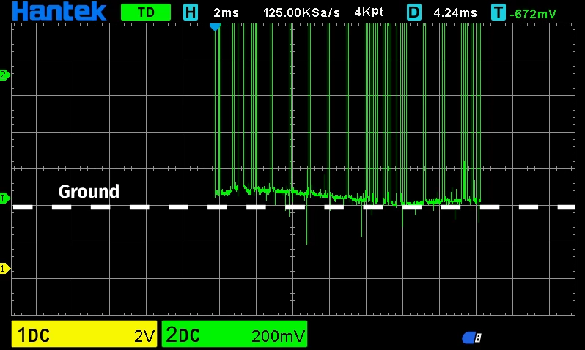The height and width of the screenshot is (350, 585).
Task: Click the 4Kpt memory depth readout
Action: pos(369,12)
